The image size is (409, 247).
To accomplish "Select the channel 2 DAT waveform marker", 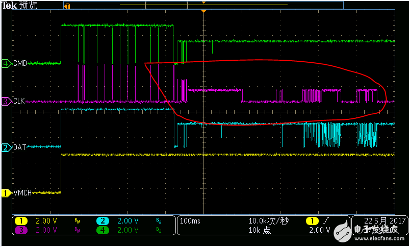I will (x=7, y=148).
